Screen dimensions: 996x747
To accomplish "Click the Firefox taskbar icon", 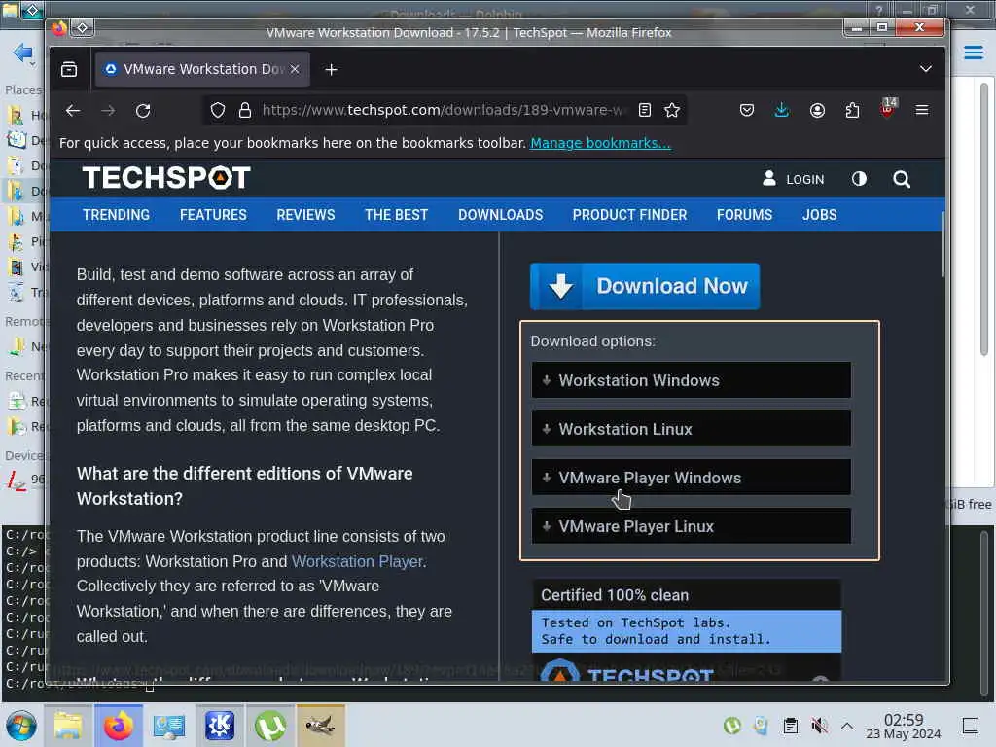I will tap(119, 726).
